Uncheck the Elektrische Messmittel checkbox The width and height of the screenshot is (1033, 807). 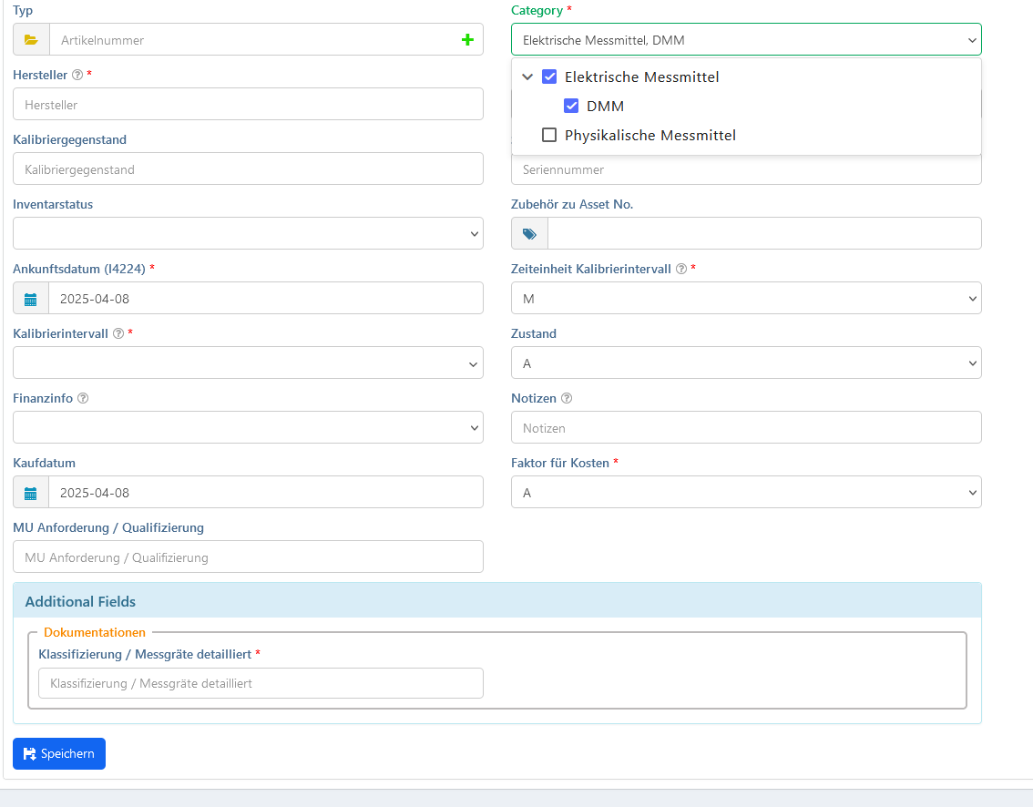pos(549,77)
